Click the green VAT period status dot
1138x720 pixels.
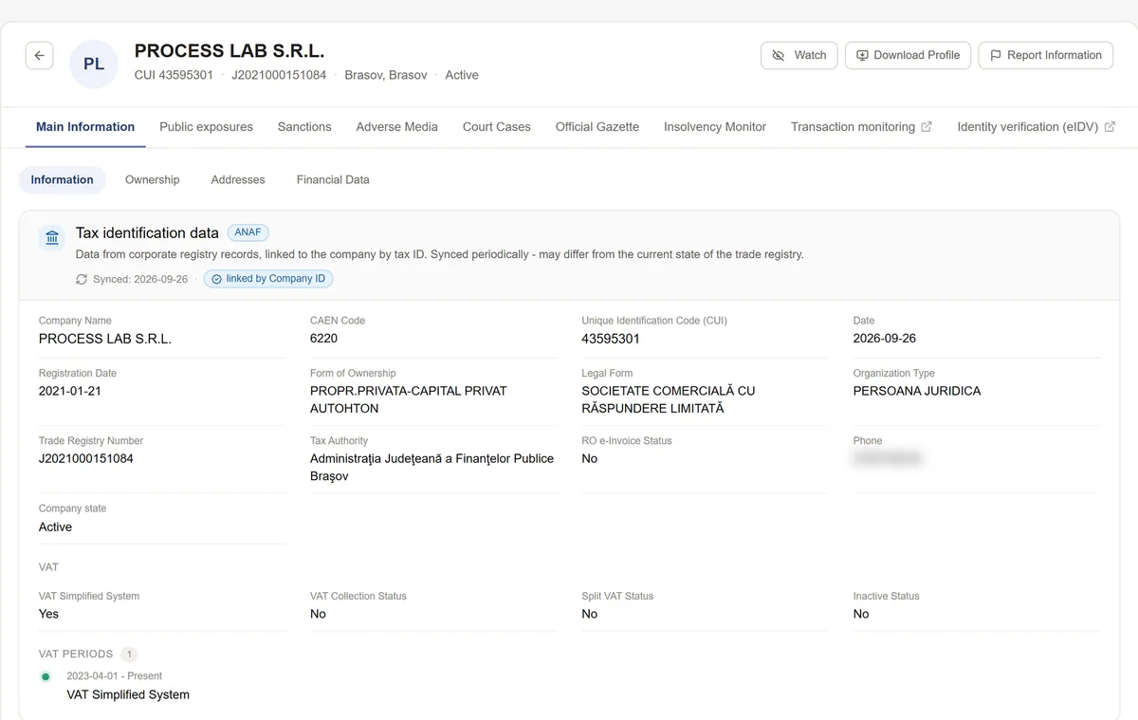46,676
